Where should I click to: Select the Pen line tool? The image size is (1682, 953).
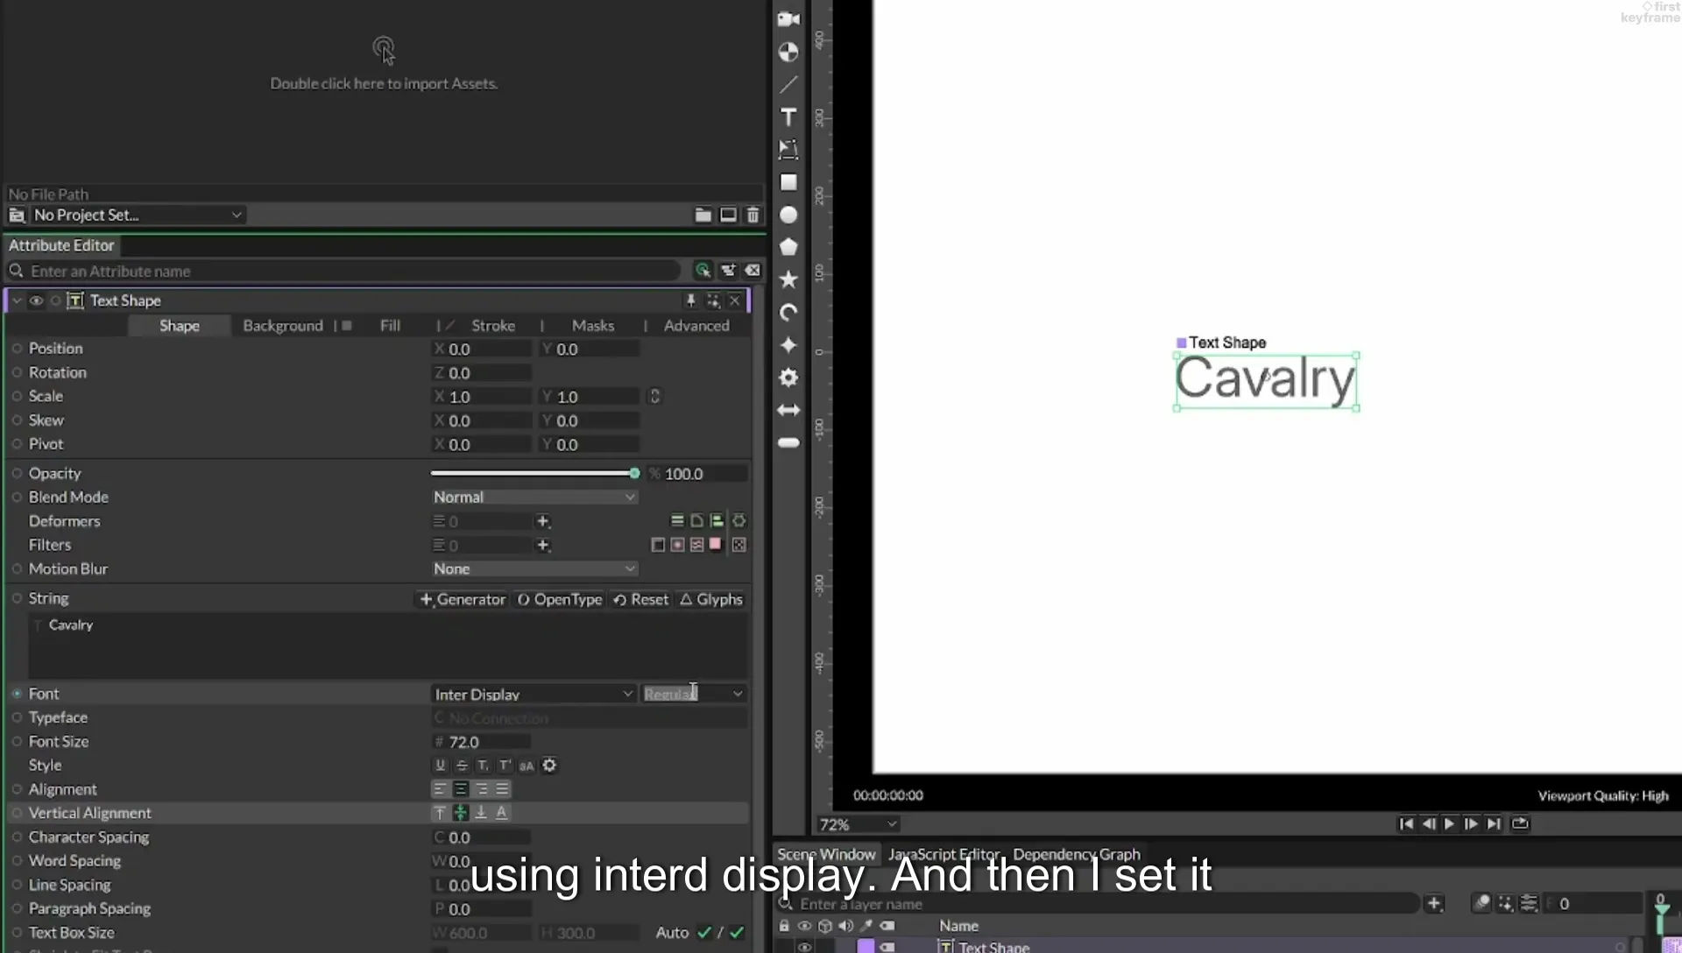pos(788,85)
